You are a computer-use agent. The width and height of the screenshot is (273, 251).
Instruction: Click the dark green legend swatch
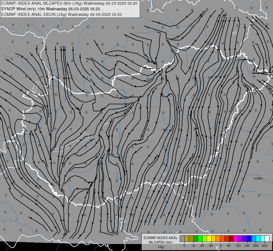[196, 238]
